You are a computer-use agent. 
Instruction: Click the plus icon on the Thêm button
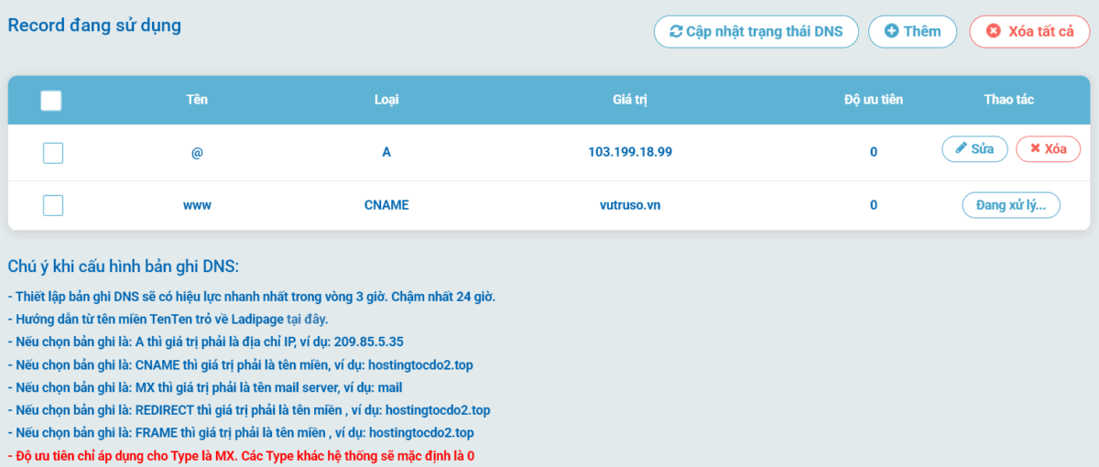[x=891, y=31]
